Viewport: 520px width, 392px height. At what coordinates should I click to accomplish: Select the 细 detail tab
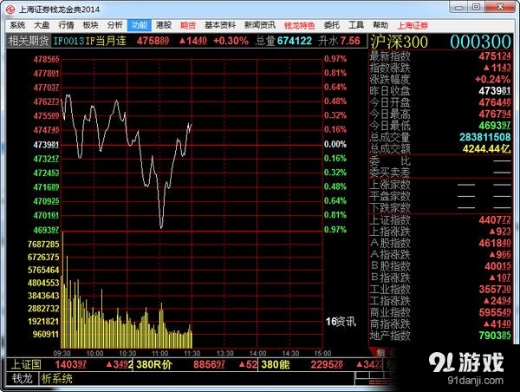(380, 352)
